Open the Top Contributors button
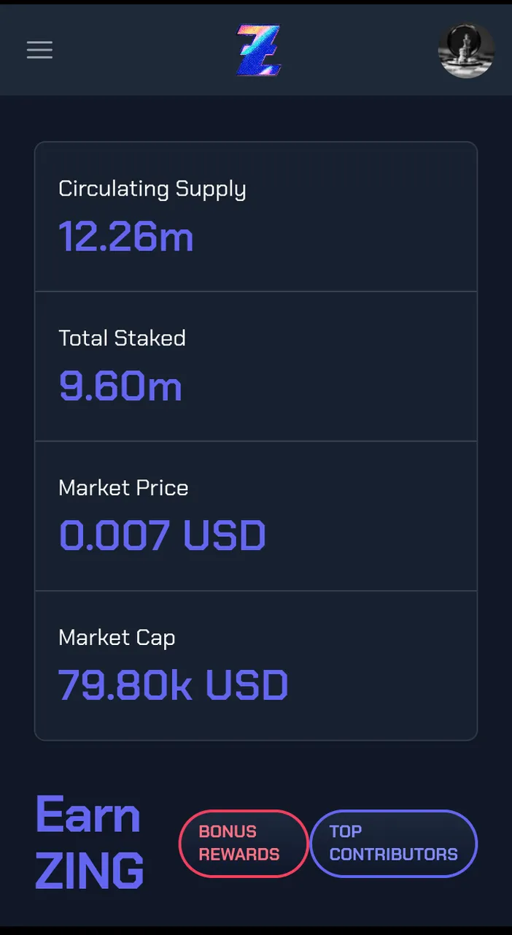The width and height of the screenshot is (512, 935). tap(394, 843)
